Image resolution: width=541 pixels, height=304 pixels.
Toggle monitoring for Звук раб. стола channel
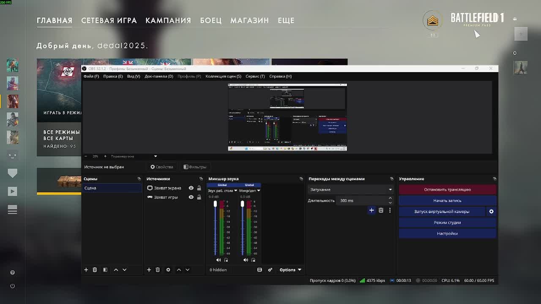(226, 260)
